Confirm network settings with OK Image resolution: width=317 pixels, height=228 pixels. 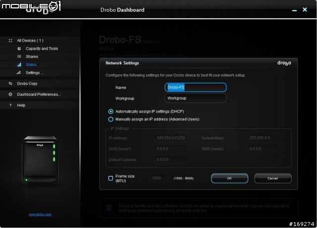229,178
